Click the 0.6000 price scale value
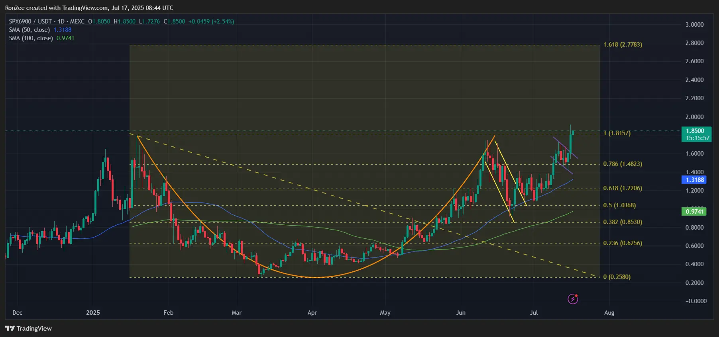 pos(695,246)
